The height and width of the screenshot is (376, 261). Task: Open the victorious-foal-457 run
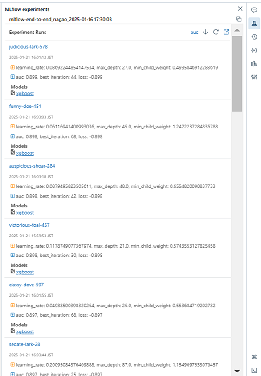pos(29,225)
